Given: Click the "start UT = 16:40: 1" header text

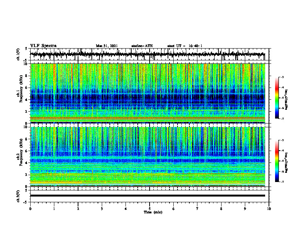Looking at the screenshot, I should [x=185, y=46].
